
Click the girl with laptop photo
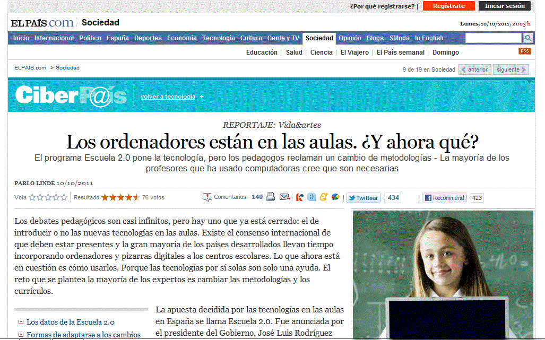tap(443, 274)
